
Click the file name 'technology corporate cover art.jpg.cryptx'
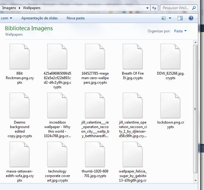coord(57,176)
